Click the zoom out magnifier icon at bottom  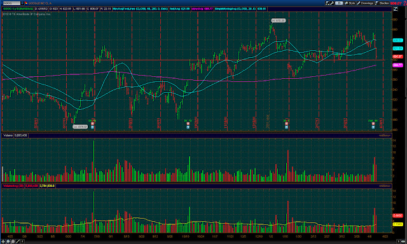click(x=13, y=241)
